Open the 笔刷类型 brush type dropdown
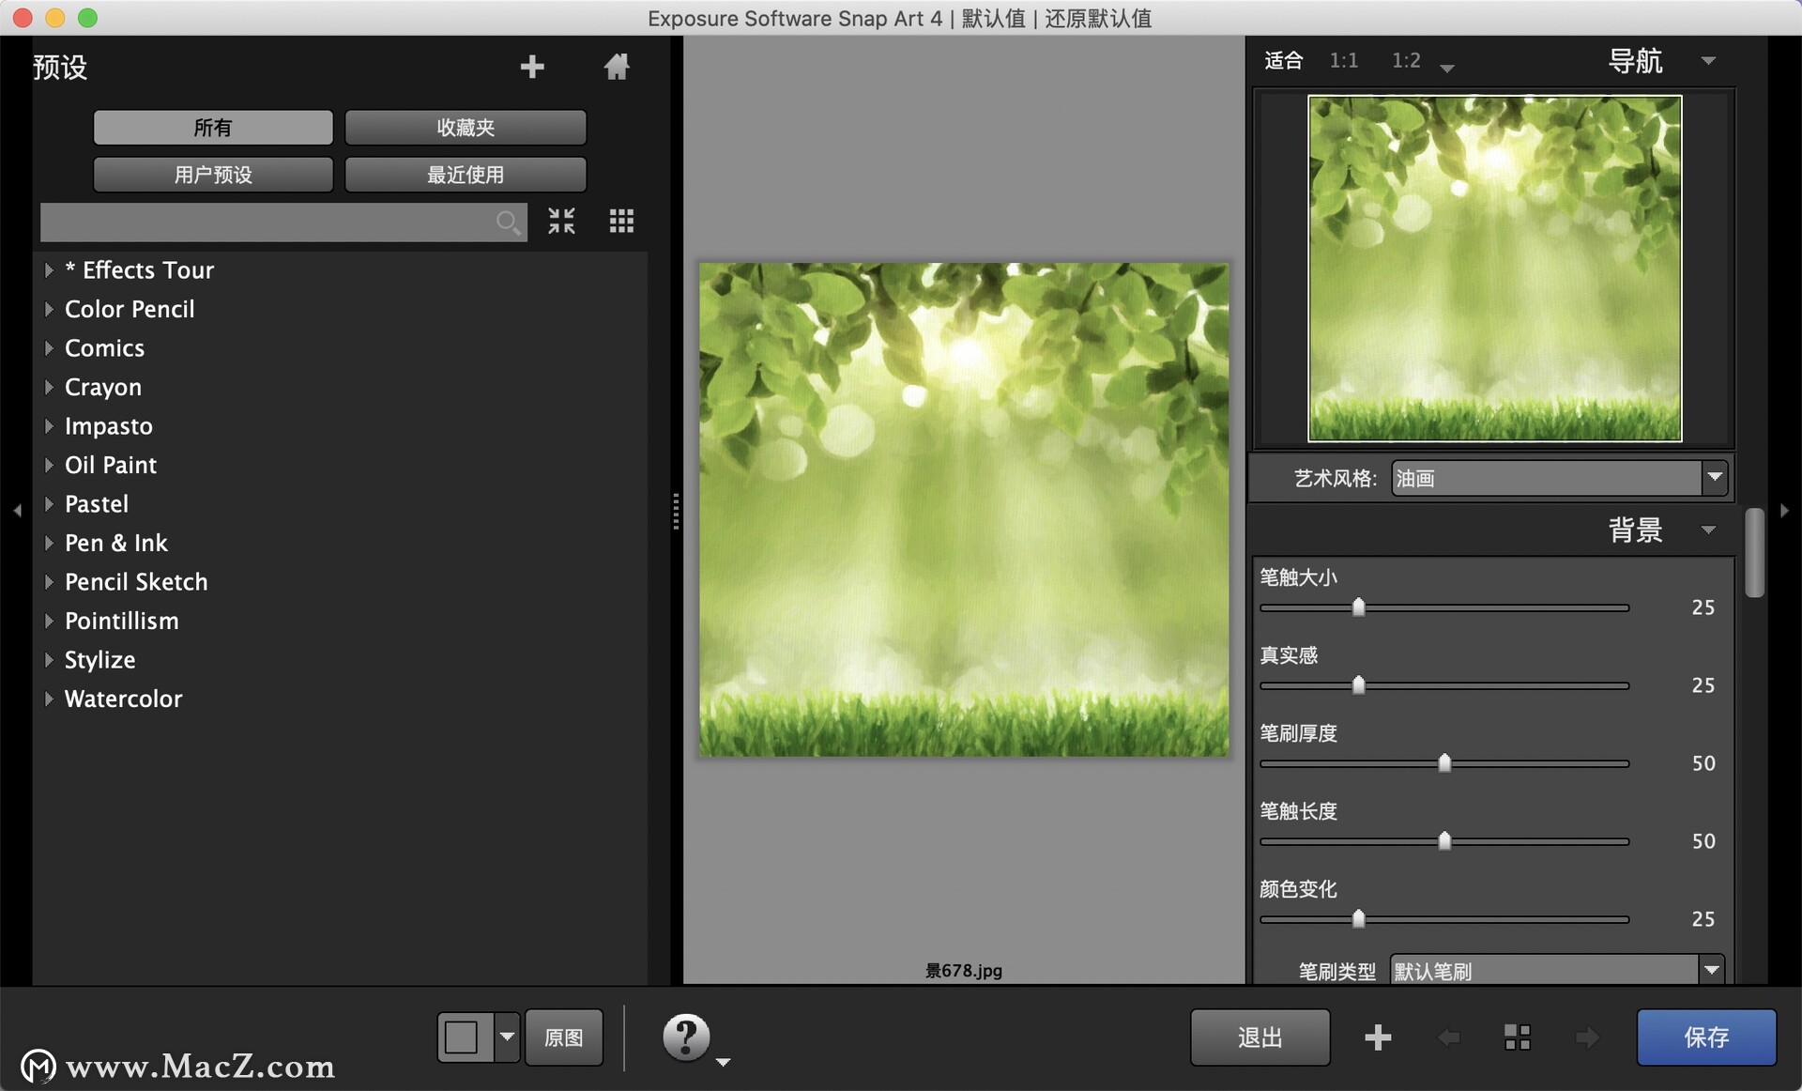 click(1712, 969)
